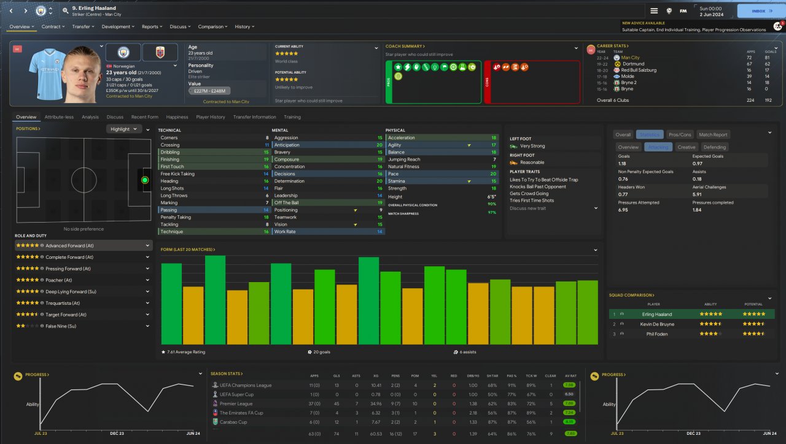The width and height of the screenshot is (786, 444).
Task: Open the Discuss new trait dropdown
Action: pyautogui.click(x=553, y=209)
